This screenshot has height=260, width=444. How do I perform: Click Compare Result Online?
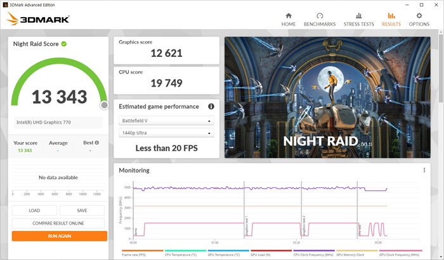(59, 223)
